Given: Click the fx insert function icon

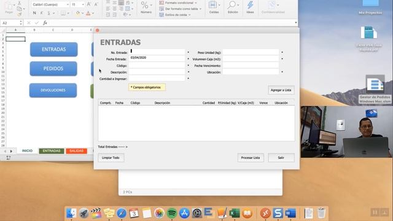Looking at the screenshot, I should pyautogui.click(x=45, y=23).
